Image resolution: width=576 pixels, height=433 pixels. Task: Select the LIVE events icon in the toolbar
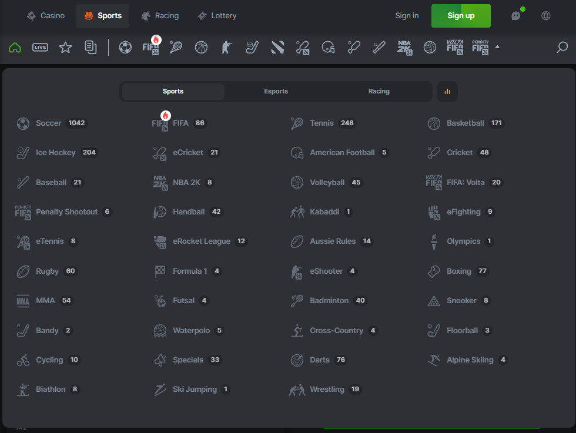pos(39,48)
